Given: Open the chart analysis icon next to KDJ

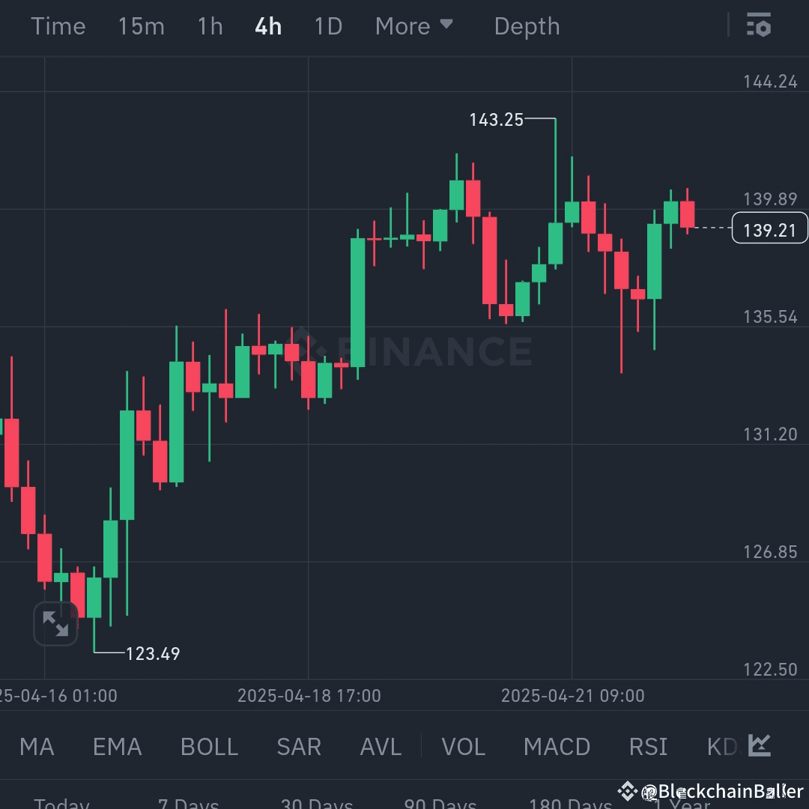Looking at the screenshot, I should [x=759, y=746].
